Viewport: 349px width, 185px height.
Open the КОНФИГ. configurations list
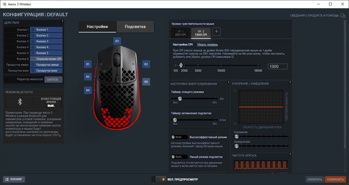point(14,179)
